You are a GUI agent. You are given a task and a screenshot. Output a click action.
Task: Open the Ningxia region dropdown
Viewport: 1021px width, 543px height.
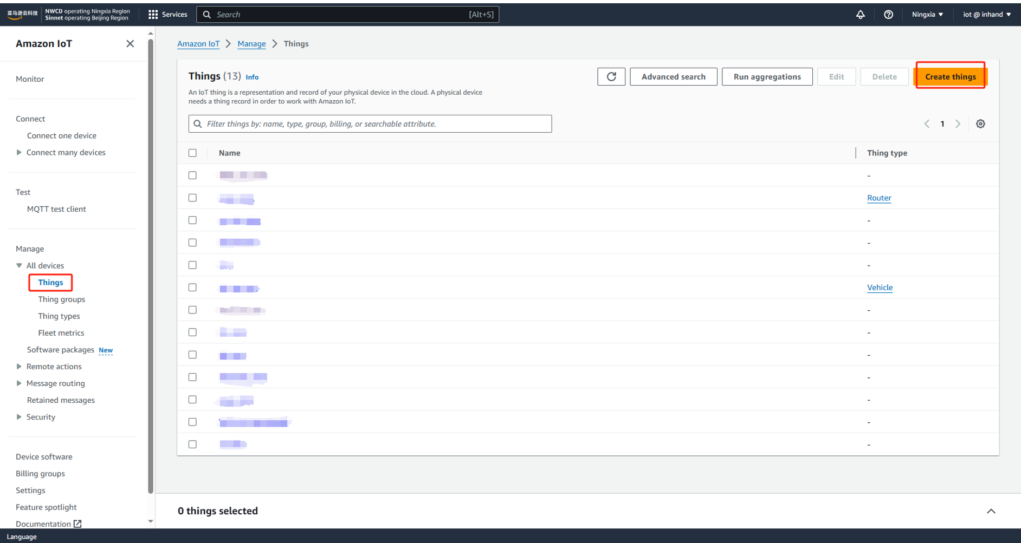click(x=927, y=15)
